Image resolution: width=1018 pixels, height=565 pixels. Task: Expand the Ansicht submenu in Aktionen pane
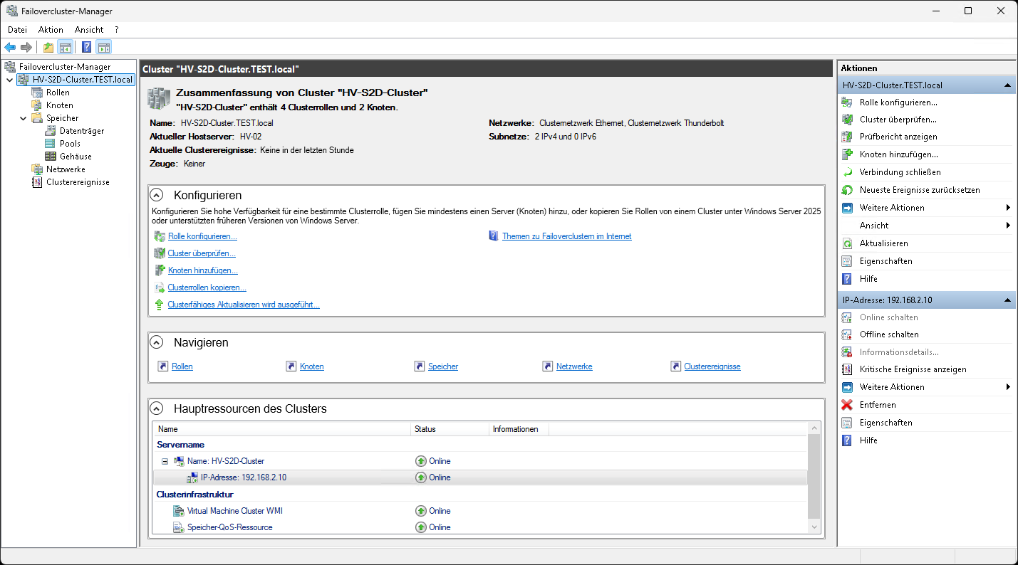pos(1008,226)
